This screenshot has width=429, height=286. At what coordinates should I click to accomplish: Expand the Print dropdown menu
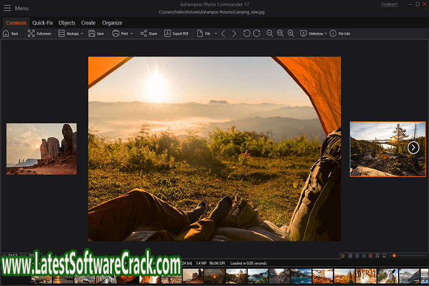(131, 34)
